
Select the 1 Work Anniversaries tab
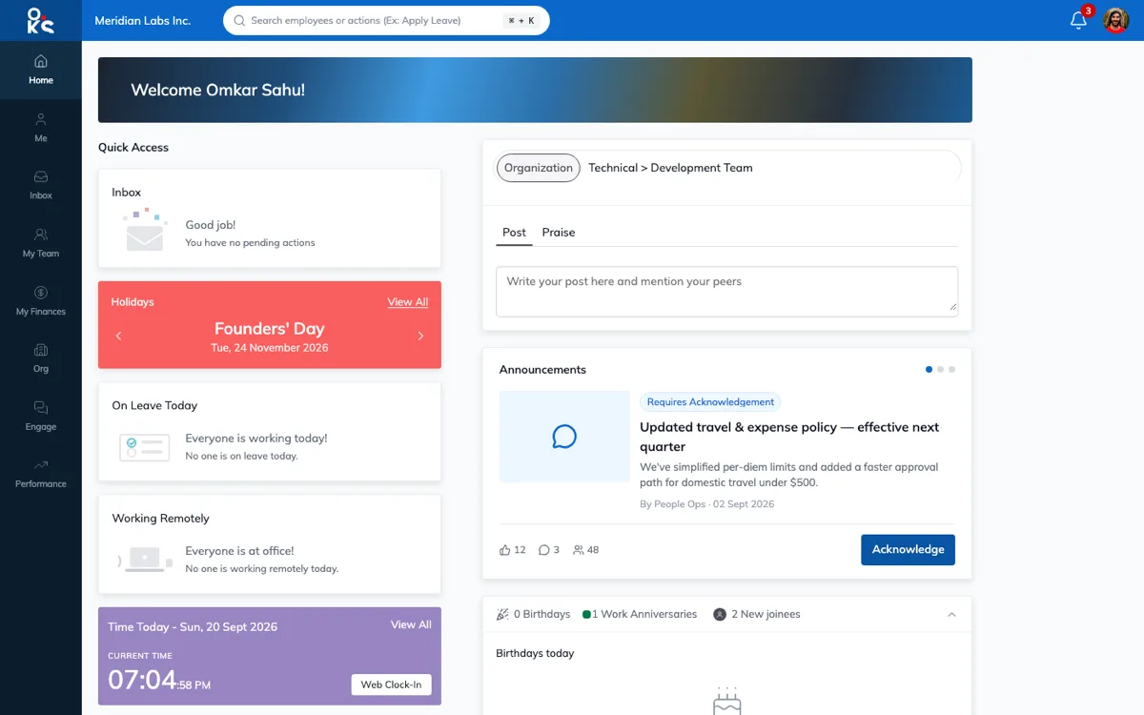click(x=640, y=614)
